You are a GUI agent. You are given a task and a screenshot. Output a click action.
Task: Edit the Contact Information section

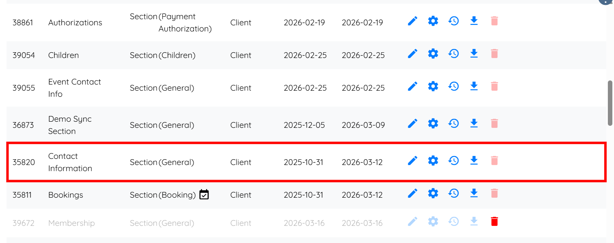tap(413, 161)
